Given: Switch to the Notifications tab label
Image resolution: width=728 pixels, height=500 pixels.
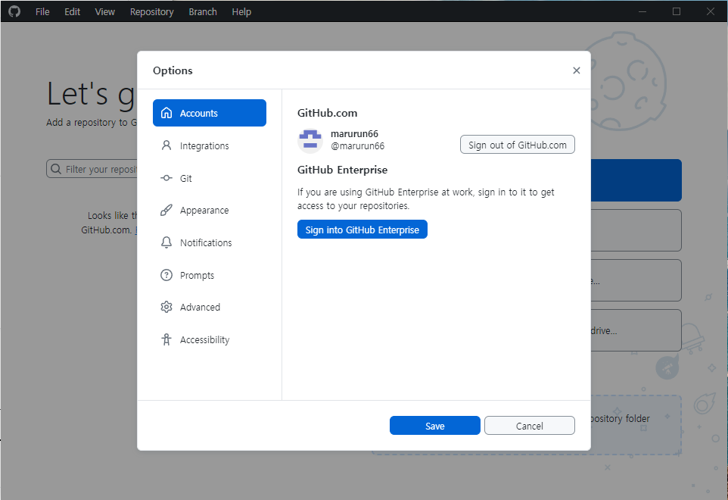Looking at the screenshot, I should click(206, 243).
